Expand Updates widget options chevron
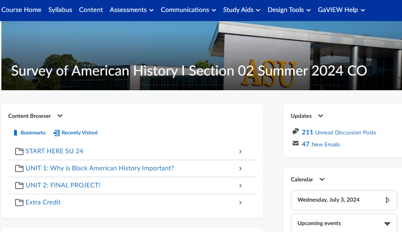 (x=321, y=116)
